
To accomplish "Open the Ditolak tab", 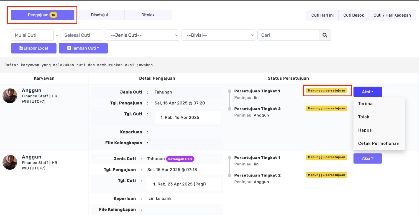I will pos(148,15).
